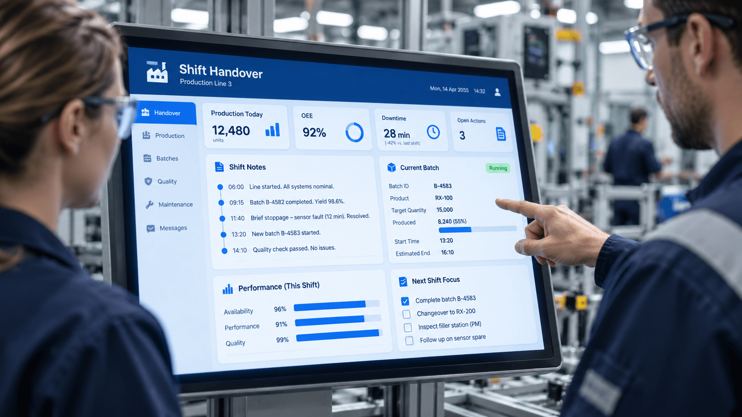Click the Shift Handover title
This screenshot has height=417, width=742.
(x=221, y=71)
